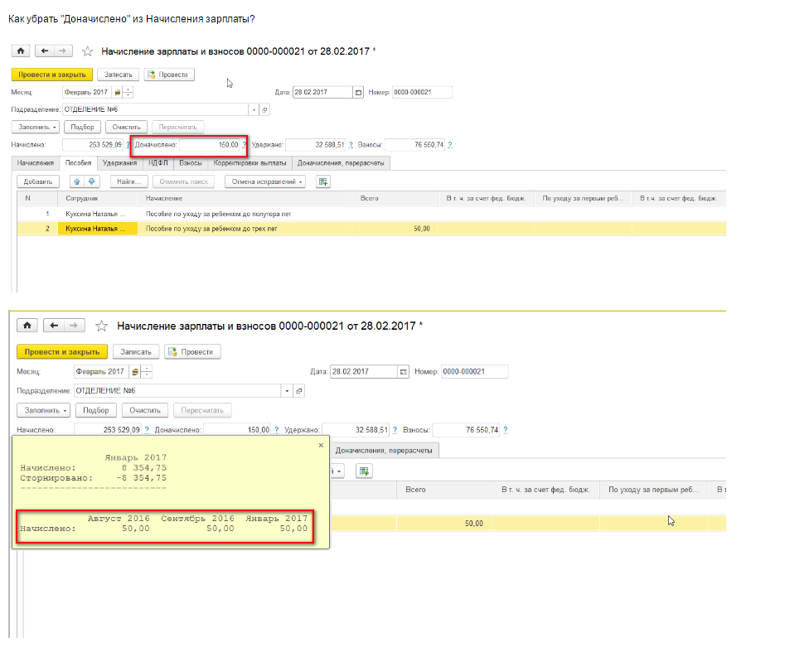Open the Заполнить dropdown in the upper window
This screenshot has width=785, height=662.
click(x=36, y=127)
